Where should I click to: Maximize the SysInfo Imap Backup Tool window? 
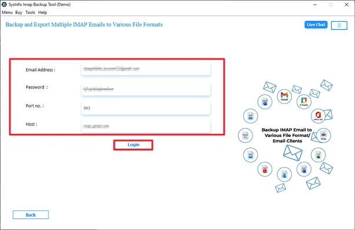[331, 5]
